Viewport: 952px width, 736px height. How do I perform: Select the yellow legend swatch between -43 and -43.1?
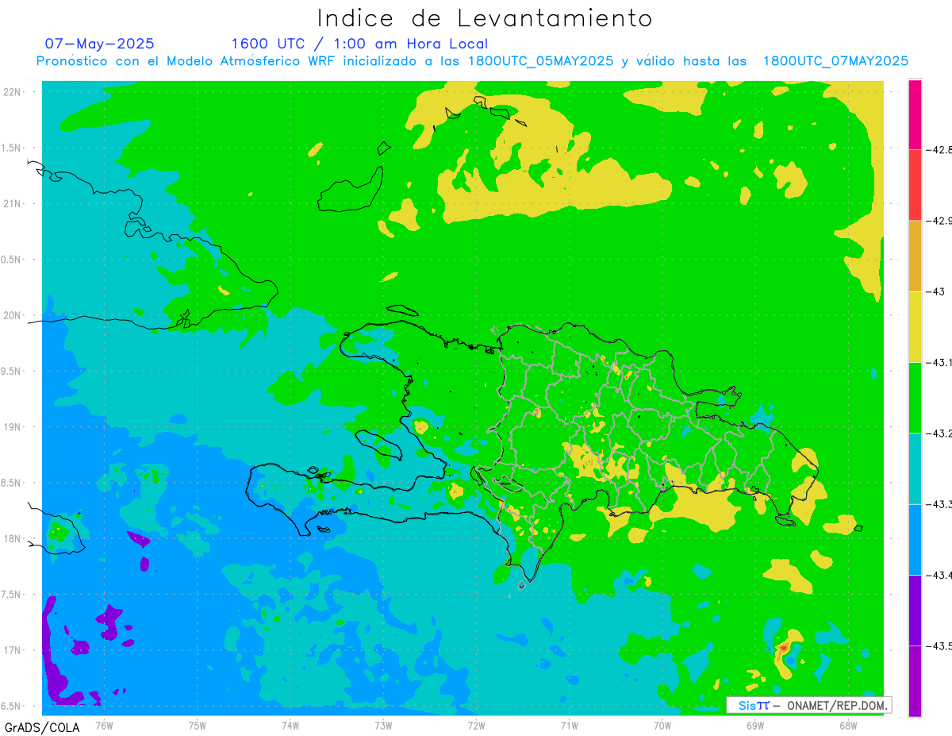click(915, 326)
